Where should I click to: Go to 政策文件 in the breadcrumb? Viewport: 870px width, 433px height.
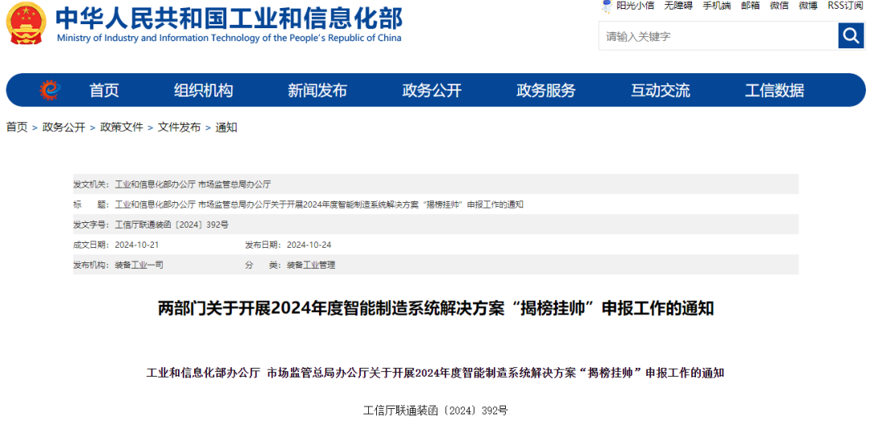122,127
